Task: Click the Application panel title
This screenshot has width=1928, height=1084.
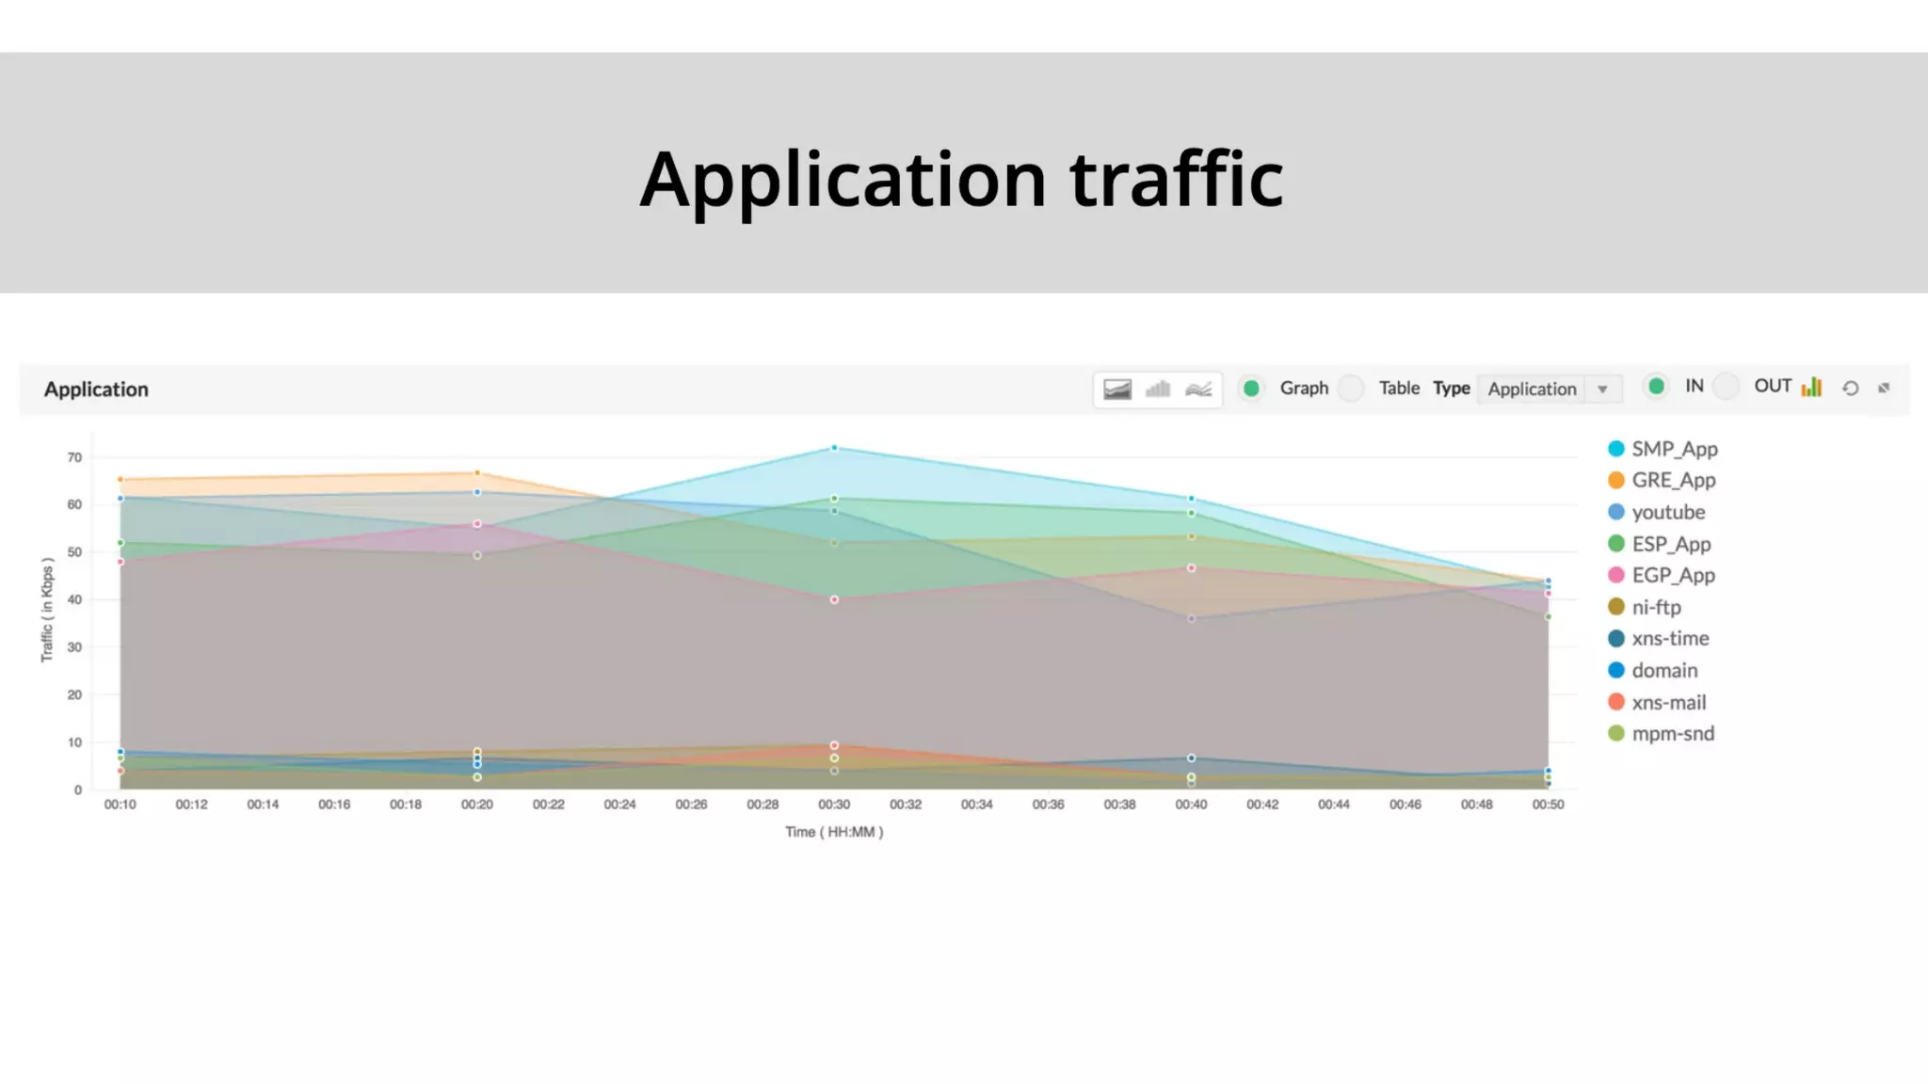Action: (96, 390)
